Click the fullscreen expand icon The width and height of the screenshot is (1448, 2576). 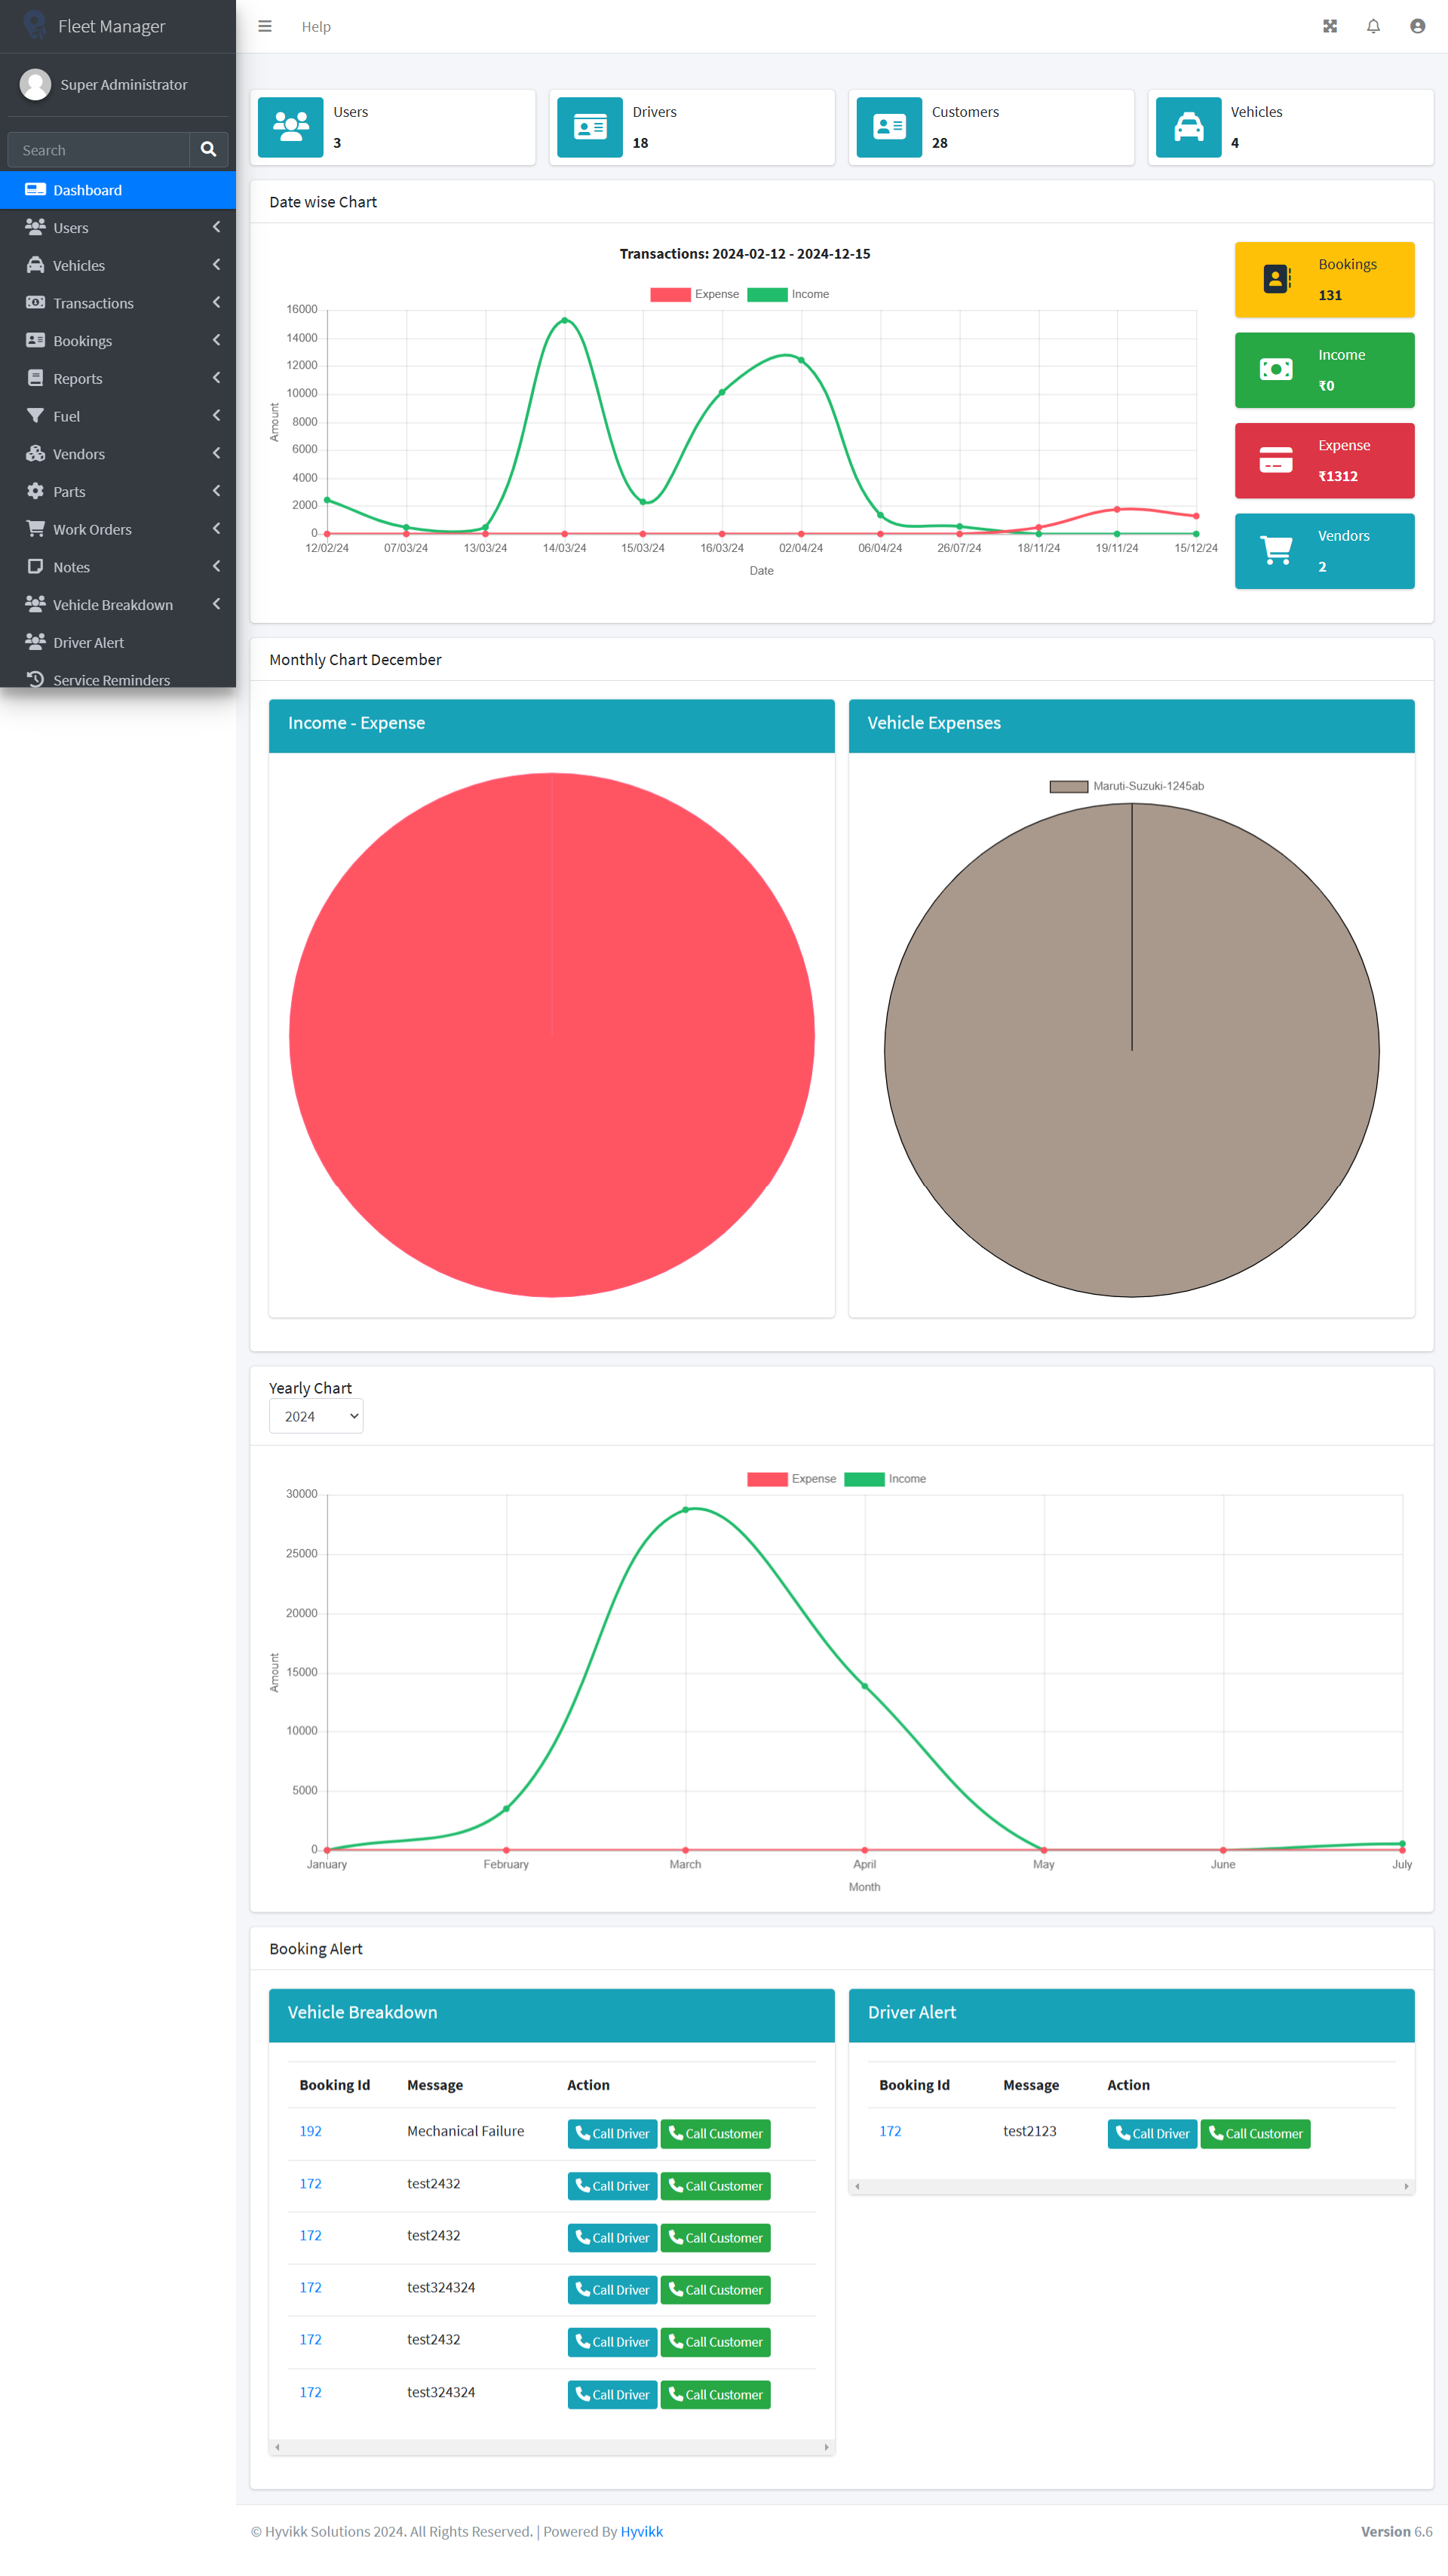[1329, 27]
